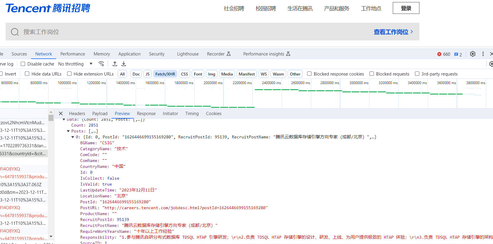This screenshot has height=244, width=493.
Task: Open the Cookies tab
Action: tap(214, 114)
